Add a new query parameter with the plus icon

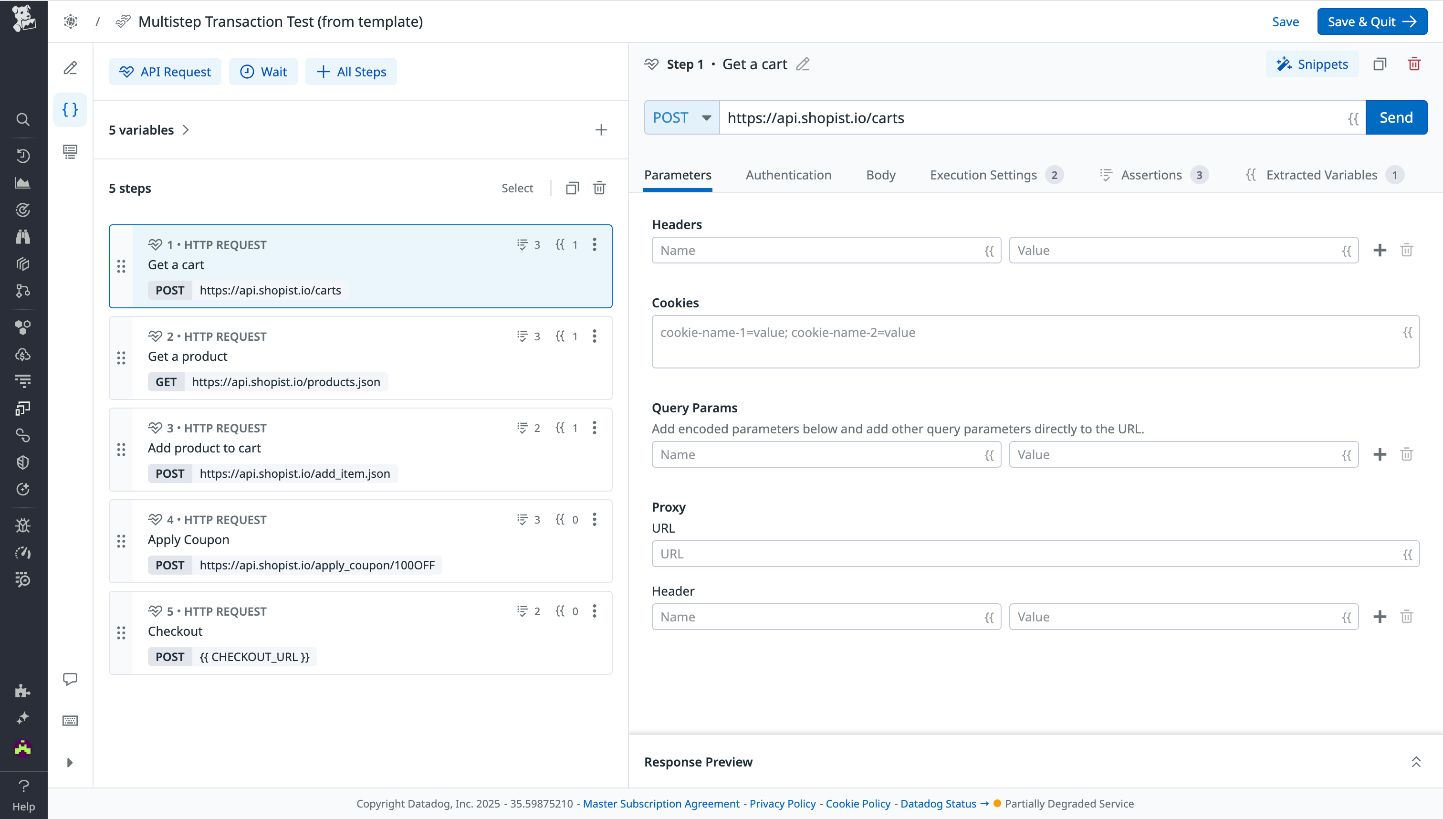tap(1380, 454)
